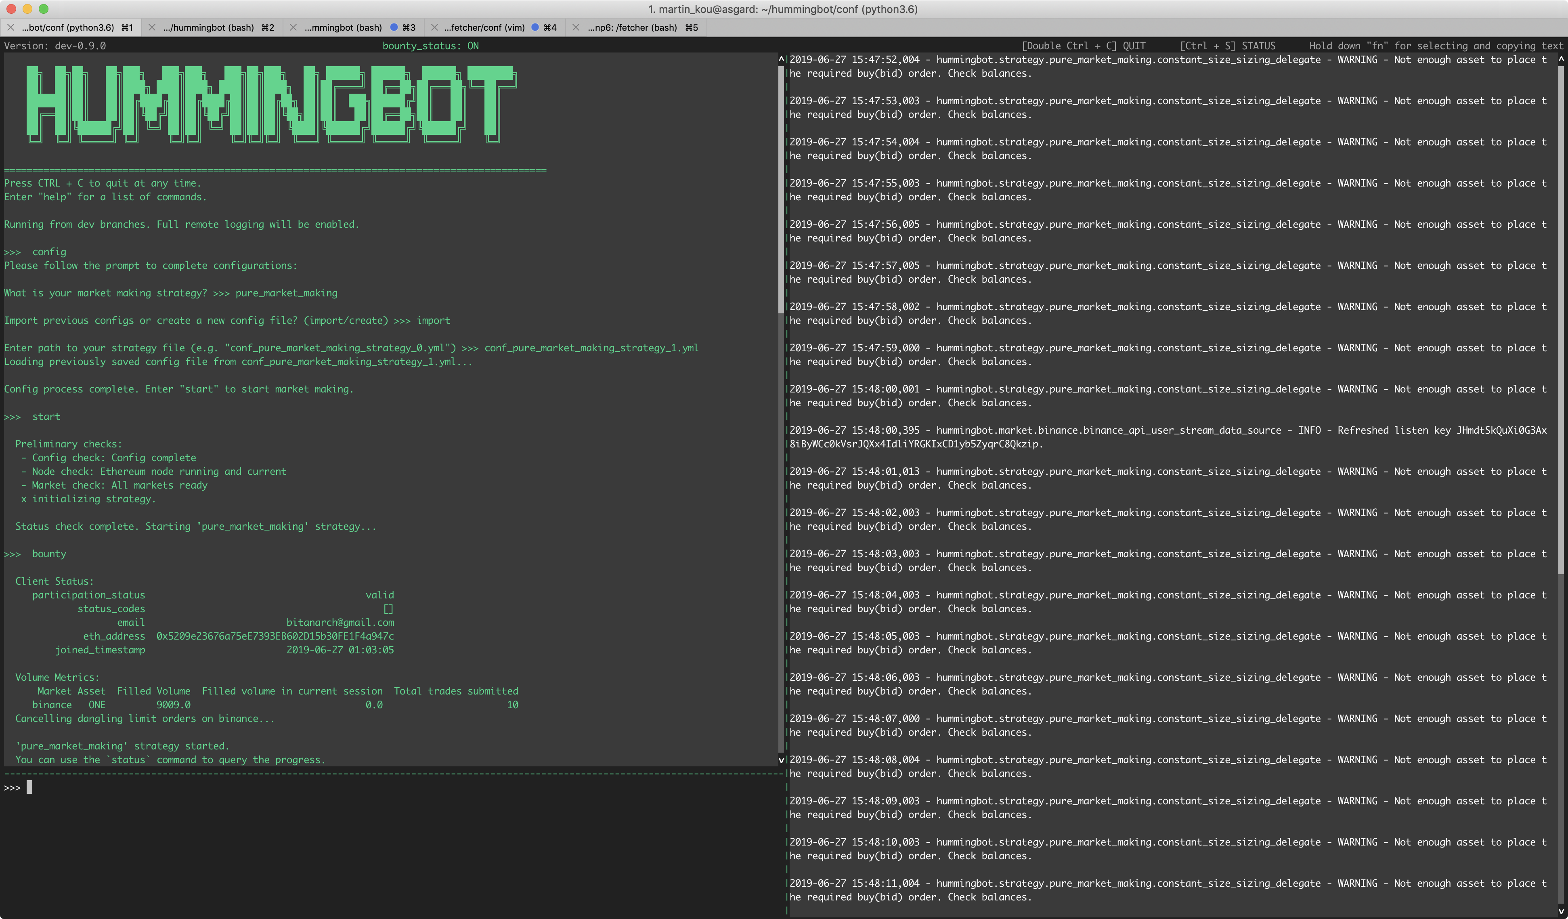
Task: Close the '.../hummingbot (bash)' ⌘2 tab
Action: tap(152, 27)
